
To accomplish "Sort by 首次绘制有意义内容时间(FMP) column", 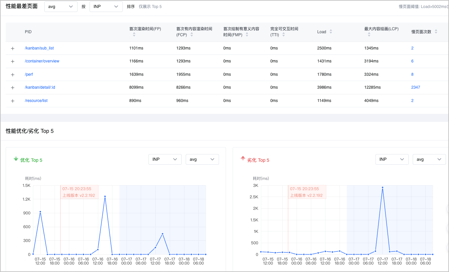I will (247, 35).
